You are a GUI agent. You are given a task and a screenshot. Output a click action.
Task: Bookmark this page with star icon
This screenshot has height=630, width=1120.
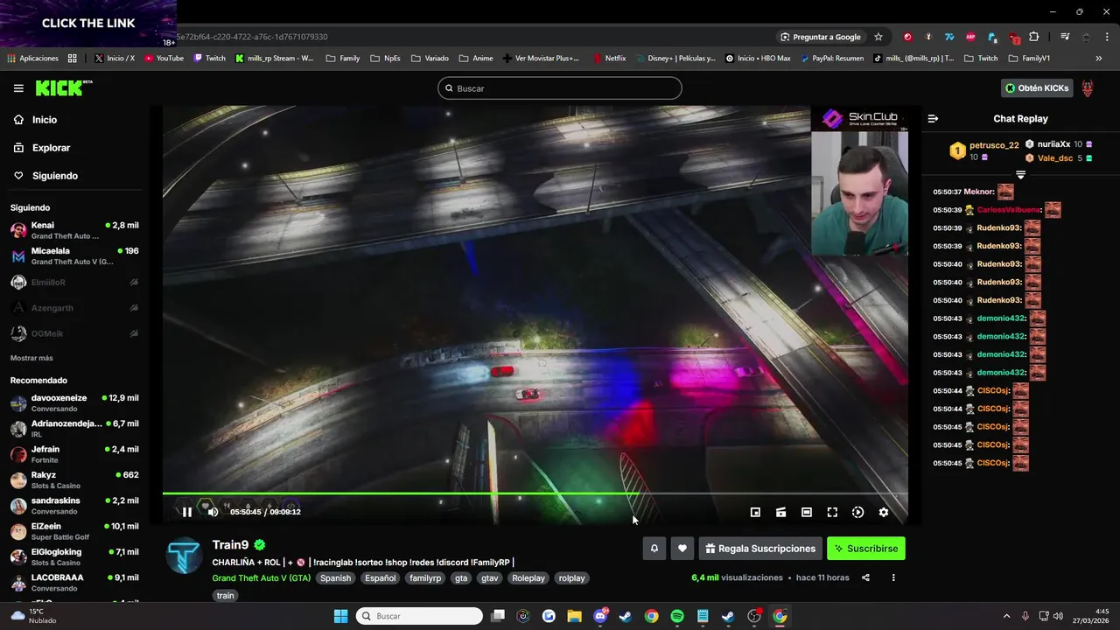pos(878,37)
